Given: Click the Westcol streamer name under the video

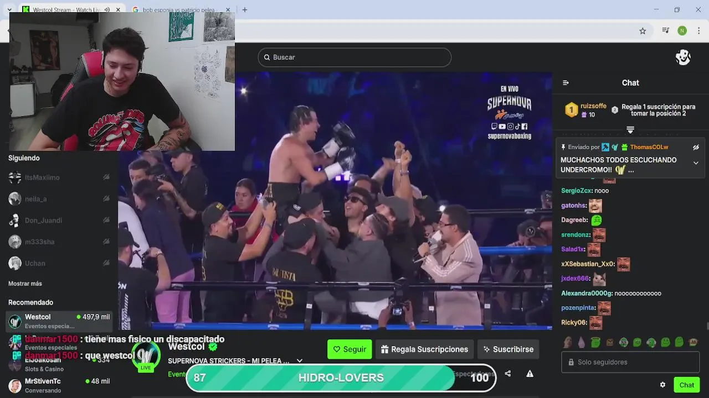Looking at the screenshot, I should 186,347.
